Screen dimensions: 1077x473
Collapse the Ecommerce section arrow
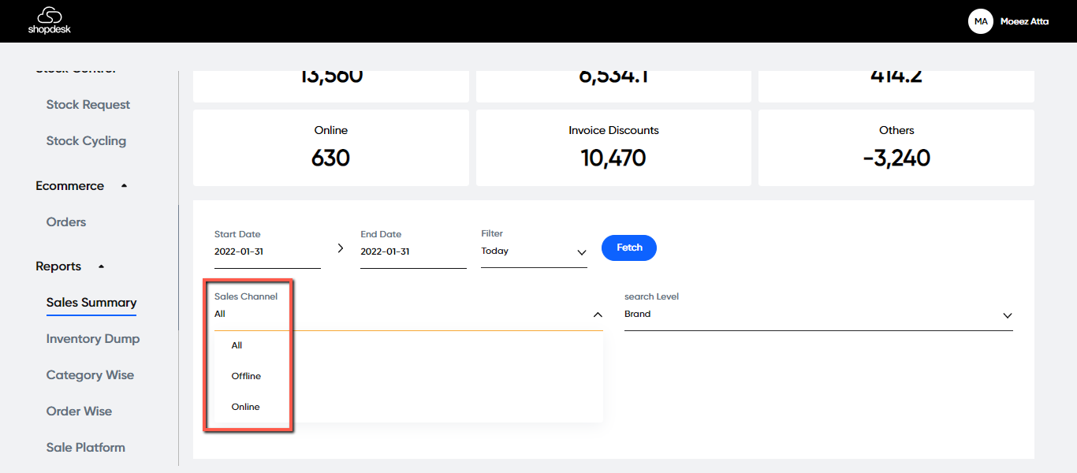point(124,186)
